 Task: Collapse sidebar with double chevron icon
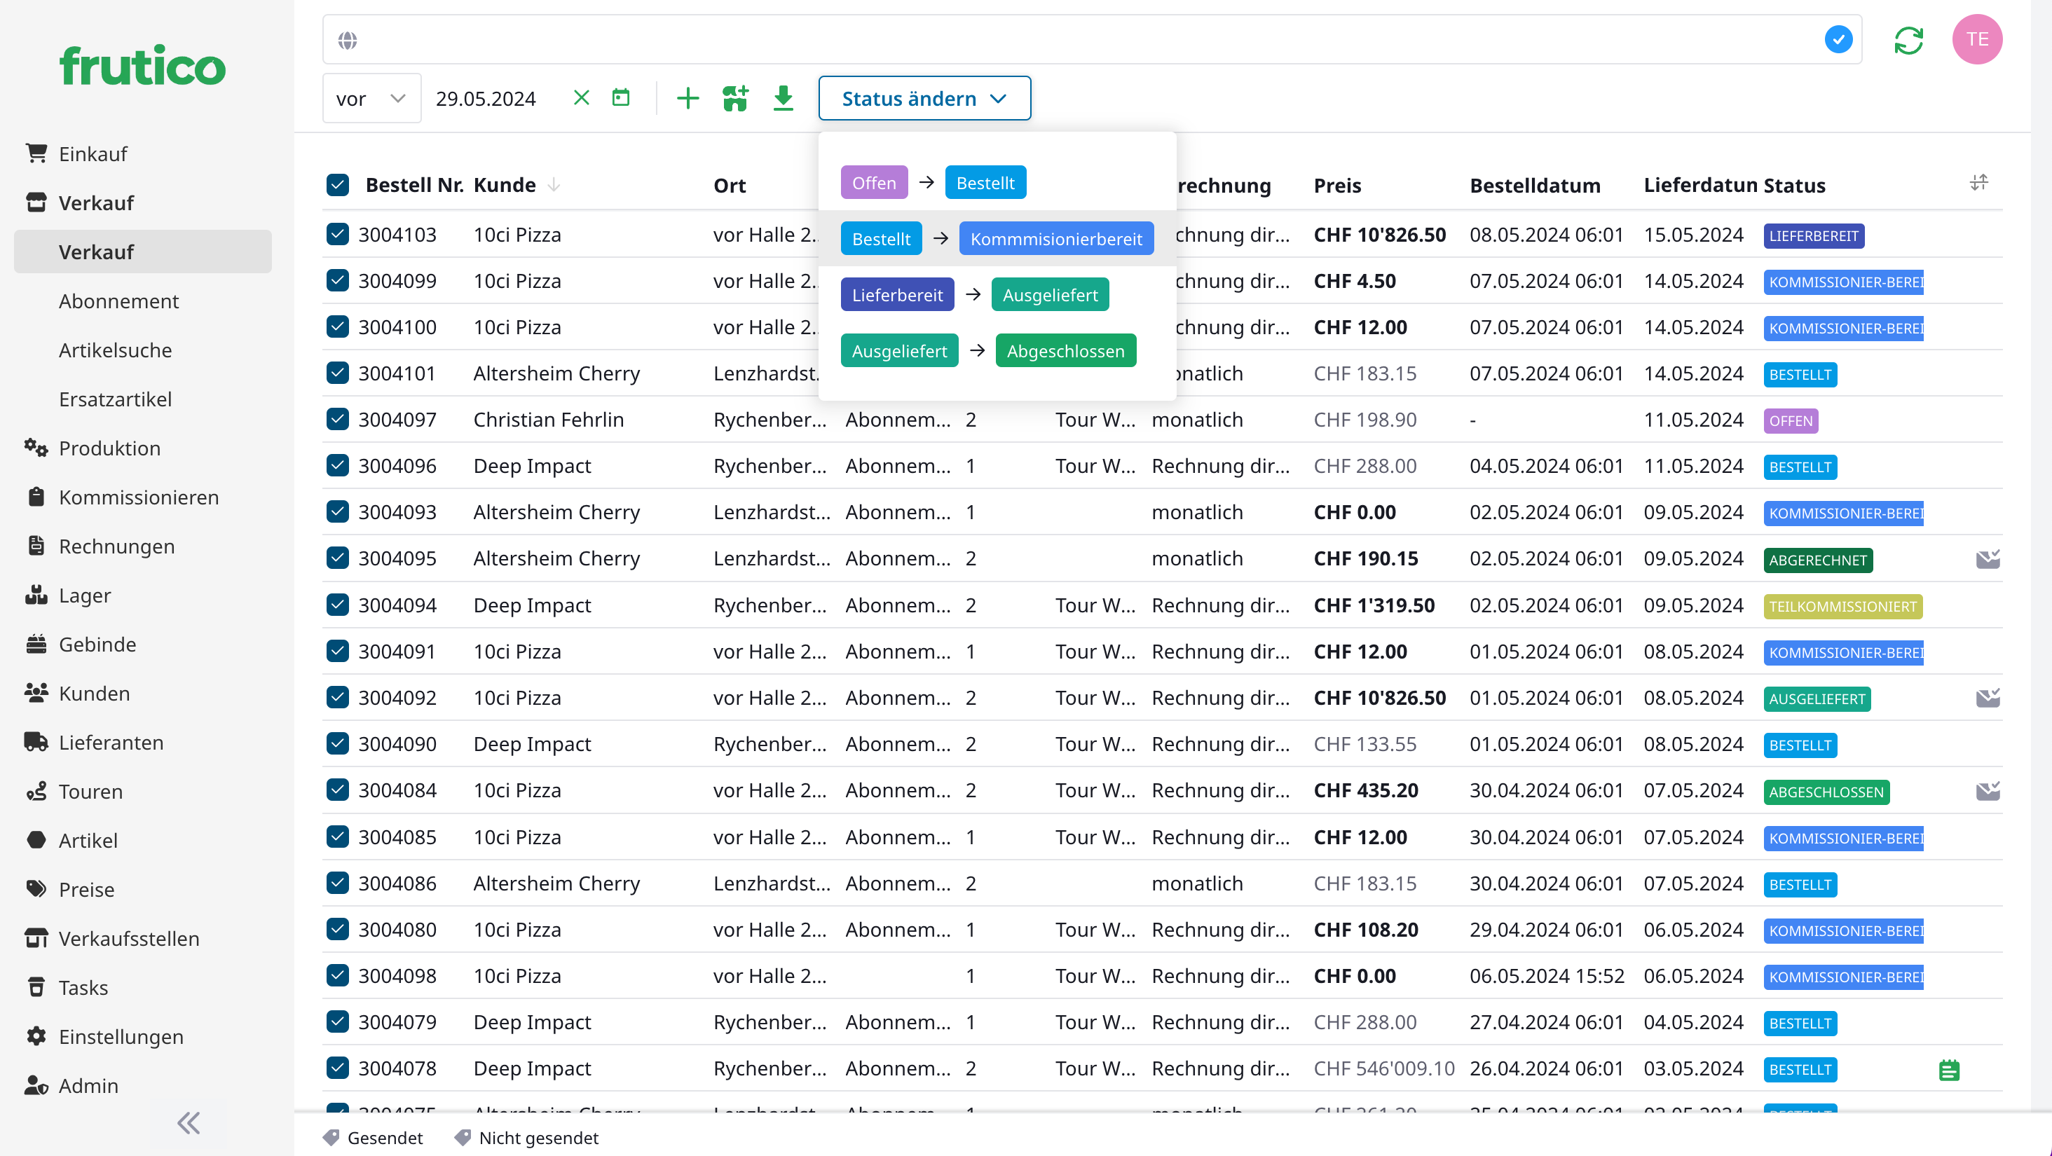pos(188,1122)
